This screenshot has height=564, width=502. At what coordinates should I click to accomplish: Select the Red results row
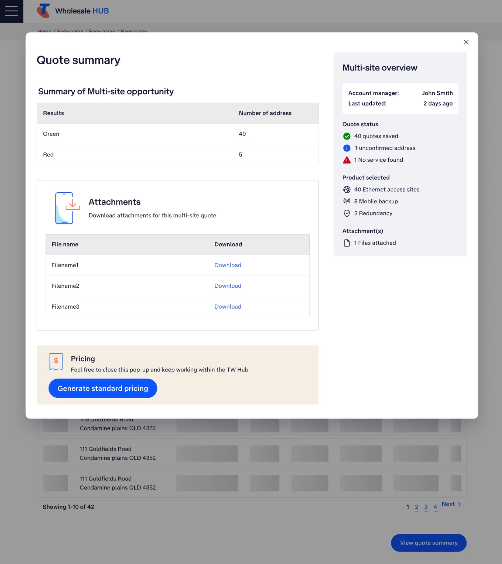[178, 155]
